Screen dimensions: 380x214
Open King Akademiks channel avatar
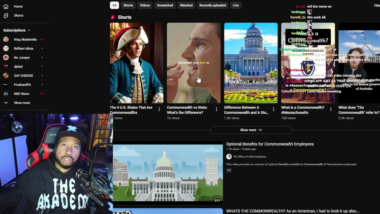click(x=6, y=39)
